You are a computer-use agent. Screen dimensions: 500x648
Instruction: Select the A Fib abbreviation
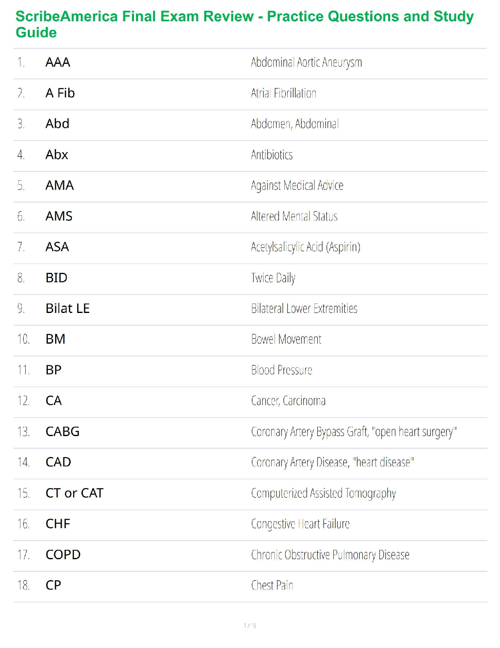[60, 93]
